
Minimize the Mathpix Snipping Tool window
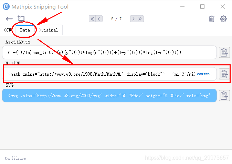(182, 7)
